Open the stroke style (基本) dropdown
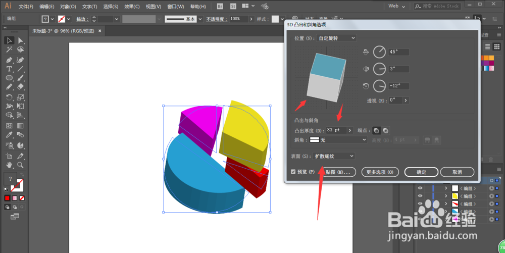 tap(200, 19)
